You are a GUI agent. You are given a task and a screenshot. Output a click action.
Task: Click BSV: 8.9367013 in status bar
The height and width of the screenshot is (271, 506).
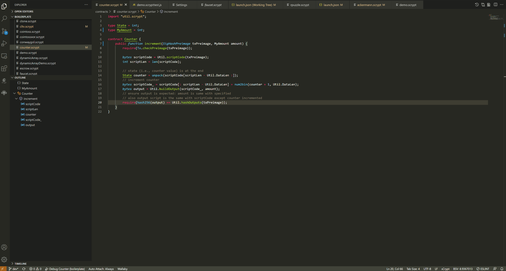(x=463, y=269)
